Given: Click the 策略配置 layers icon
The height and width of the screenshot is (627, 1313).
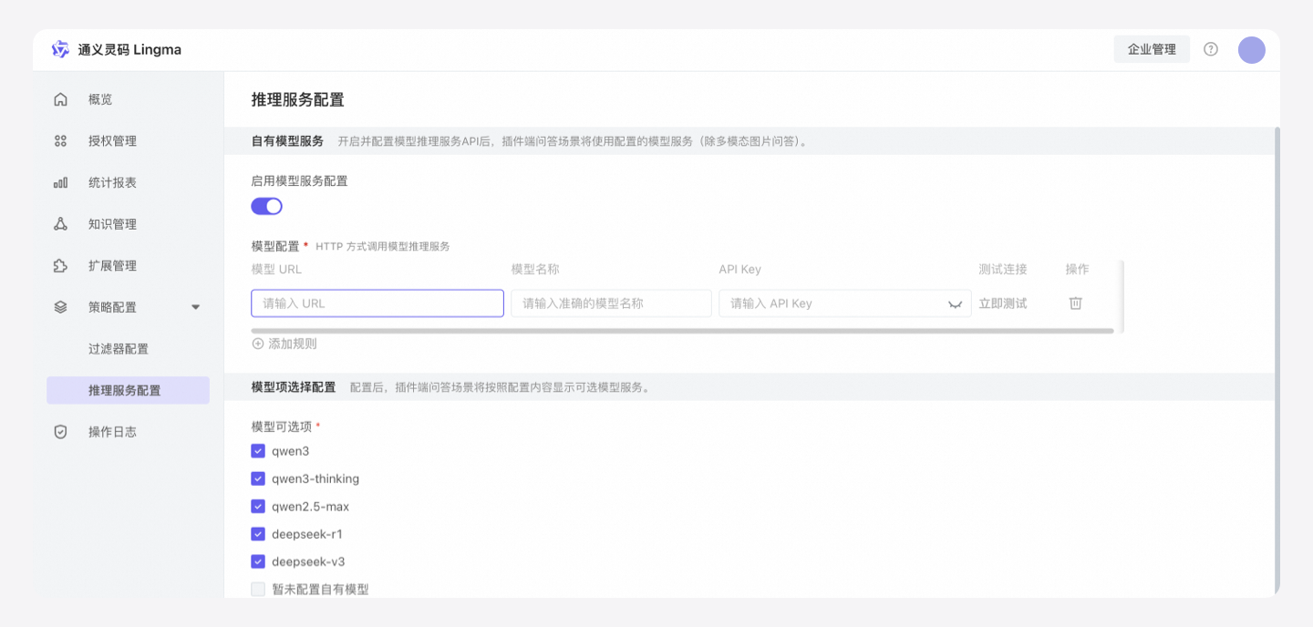Looking at the screenshot, I should (x=60, y=307).
